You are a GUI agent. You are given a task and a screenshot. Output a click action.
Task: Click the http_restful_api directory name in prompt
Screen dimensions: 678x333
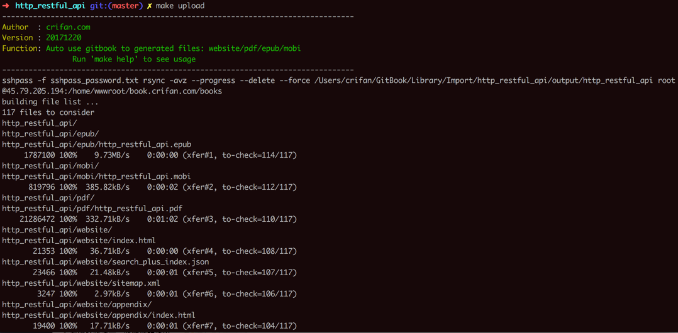tap(50, 6)
